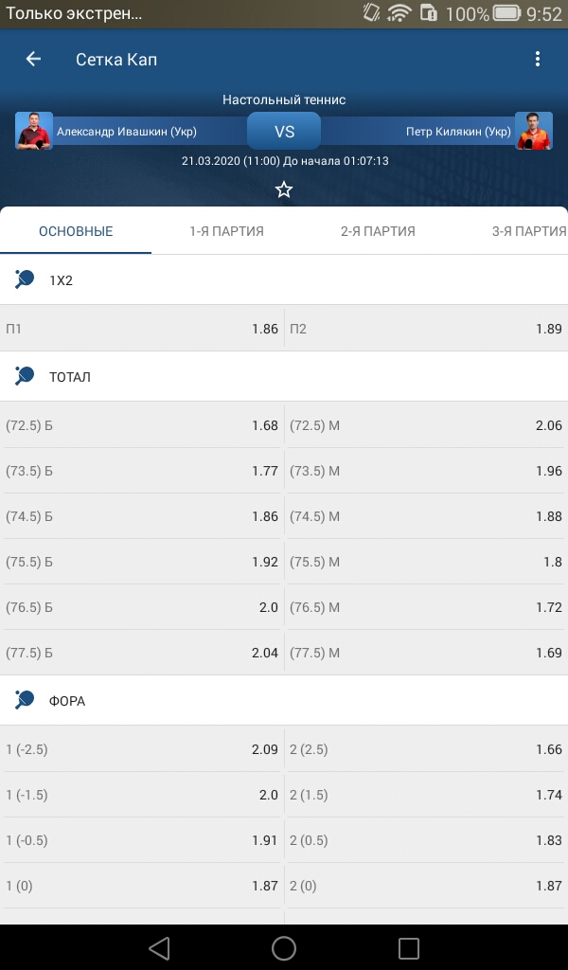This screenshot has height=970, width=568.
Task: Tap the back arrow icon
Action: click(x=33, y=59)
